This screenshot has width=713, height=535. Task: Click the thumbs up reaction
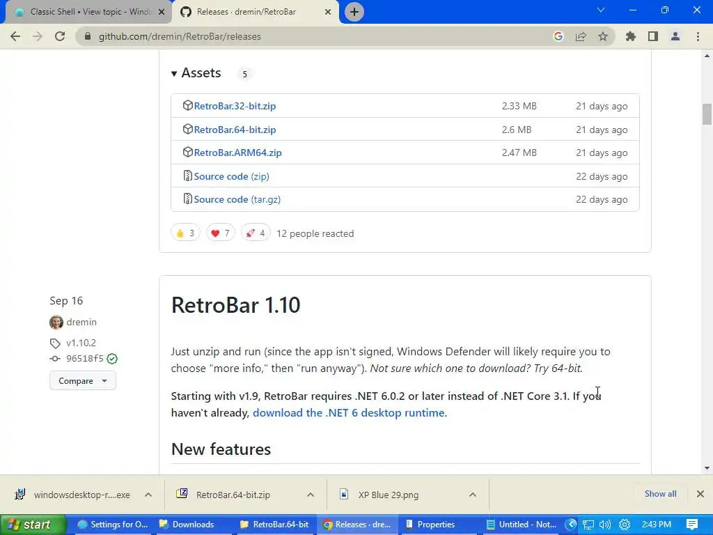pos(185,233)
